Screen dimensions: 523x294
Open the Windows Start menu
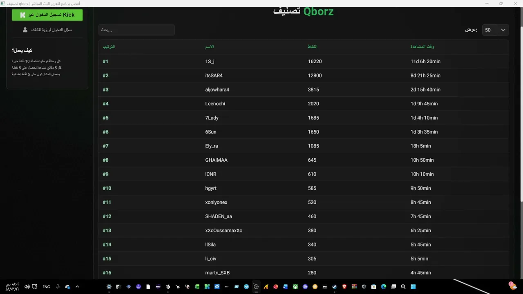413,287
